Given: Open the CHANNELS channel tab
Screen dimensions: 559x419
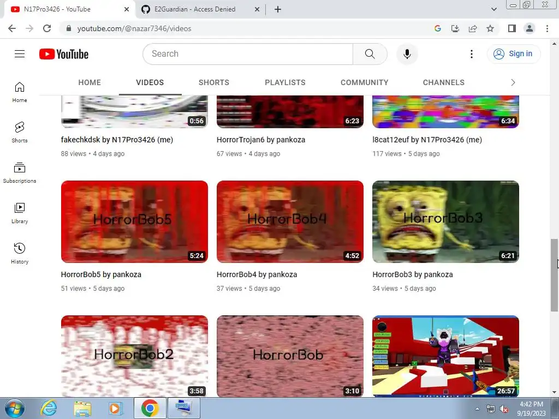Looking at the screenshot, I should point(443,83).
